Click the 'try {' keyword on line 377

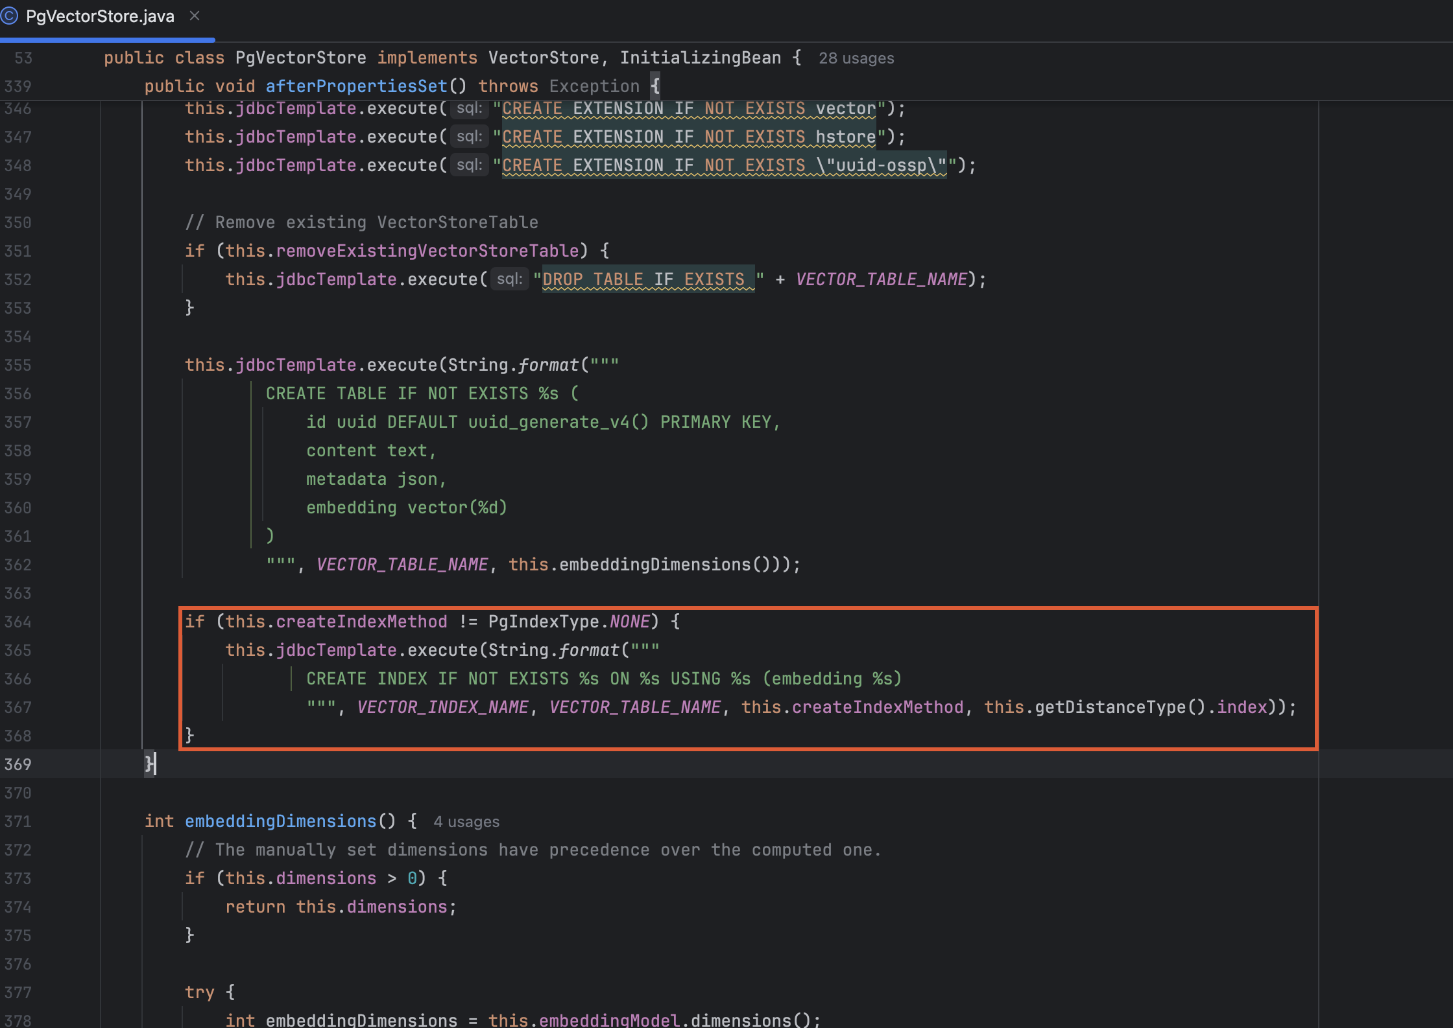click(210, 992)
